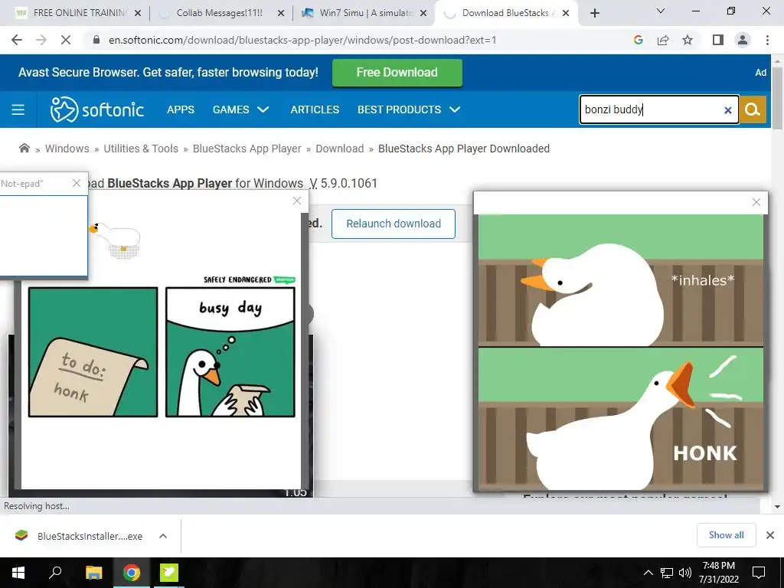The image size is (784, 588).
Task: Open Chrome's three-dot menu
Action: coord(767,40)
